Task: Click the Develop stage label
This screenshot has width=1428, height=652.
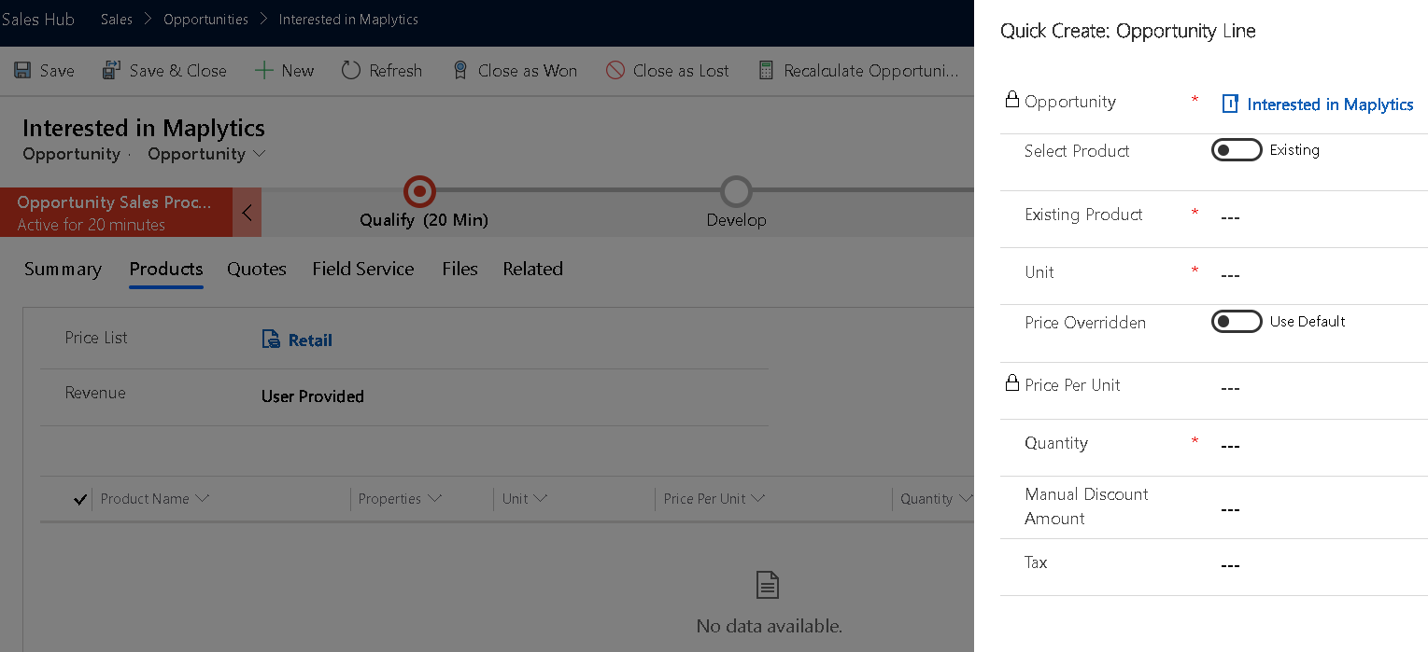Action: pyautogui.click(x=736, y=220)
